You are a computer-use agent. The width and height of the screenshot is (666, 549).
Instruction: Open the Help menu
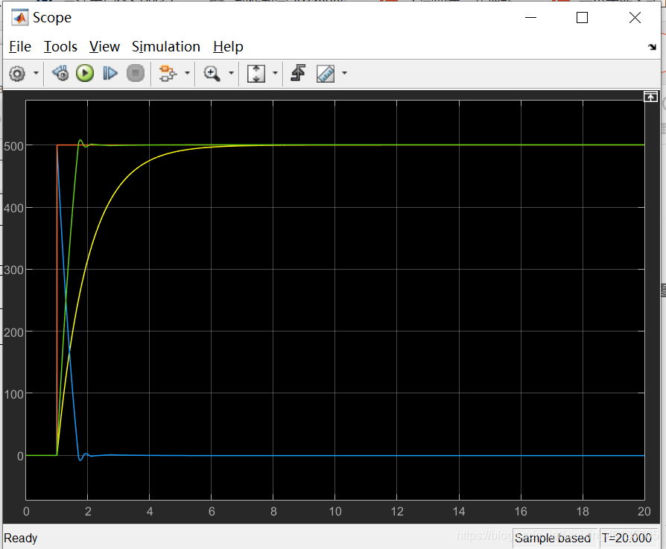coord(228,47)
